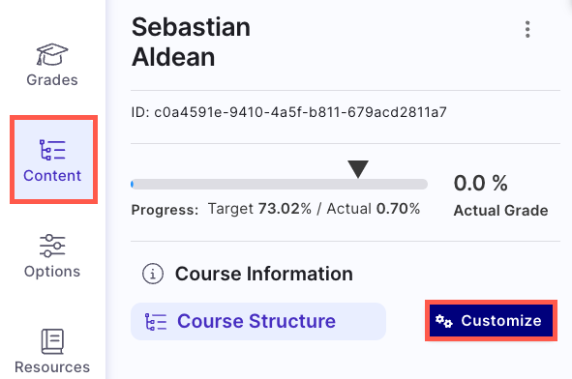
Task: Click the progress bar track
Action: pos(279,184)
